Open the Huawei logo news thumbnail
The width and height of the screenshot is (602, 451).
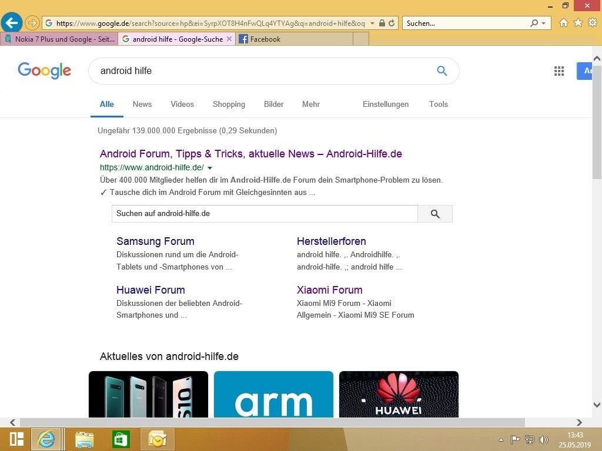[399, 394]
